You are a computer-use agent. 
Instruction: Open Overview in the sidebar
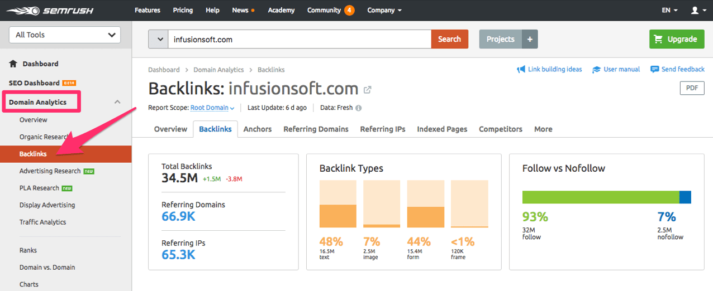click(x=34, y=120)
